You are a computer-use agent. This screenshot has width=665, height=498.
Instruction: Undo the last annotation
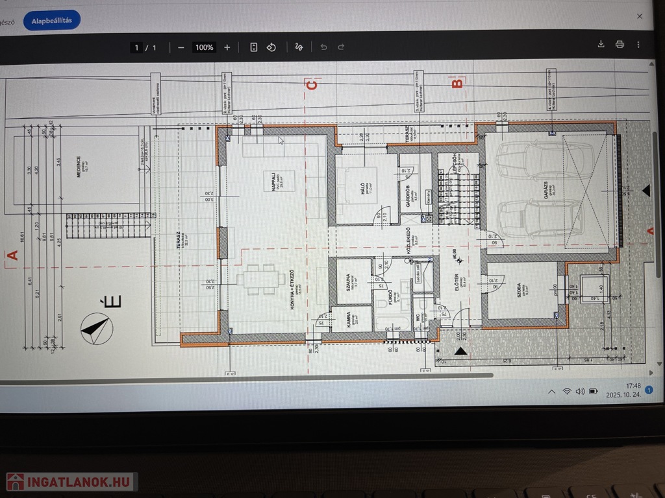pyautogui.click(x=323, y=47)
